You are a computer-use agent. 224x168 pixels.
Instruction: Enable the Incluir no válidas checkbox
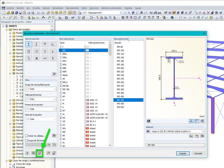point(27,136)
